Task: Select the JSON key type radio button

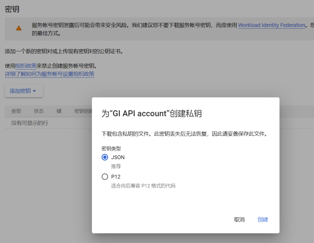Action: tap(105, 157)
